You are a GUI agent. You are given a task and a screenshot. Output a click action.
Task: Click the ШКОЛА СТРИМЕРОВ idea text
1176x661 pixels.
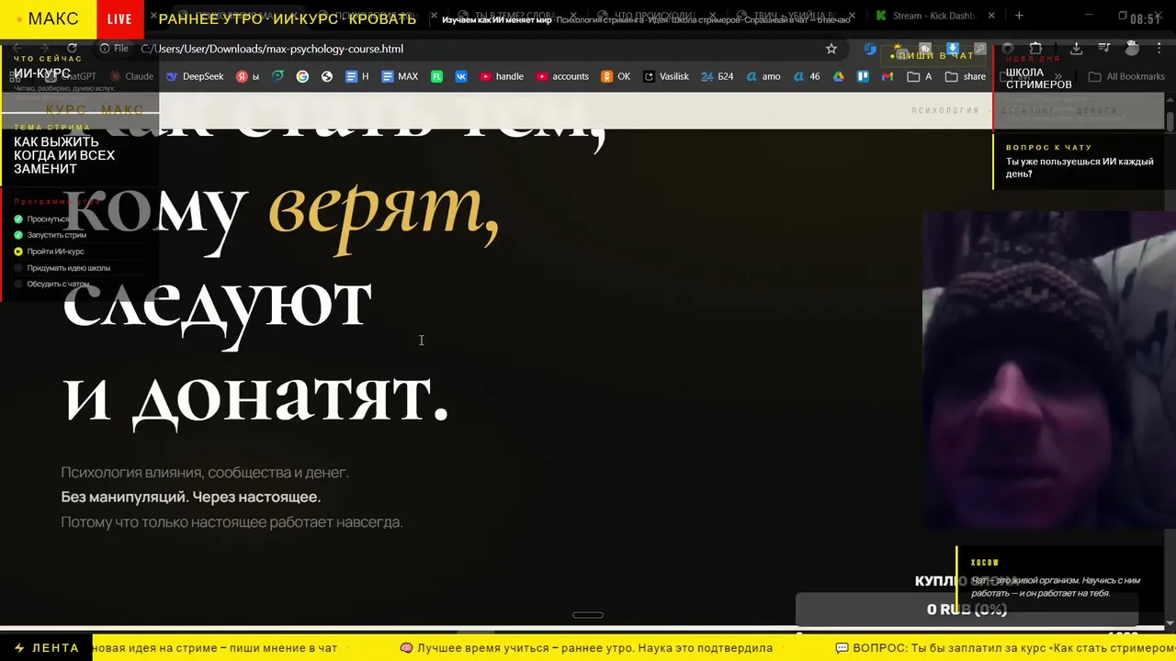[x=1038, y=78]
